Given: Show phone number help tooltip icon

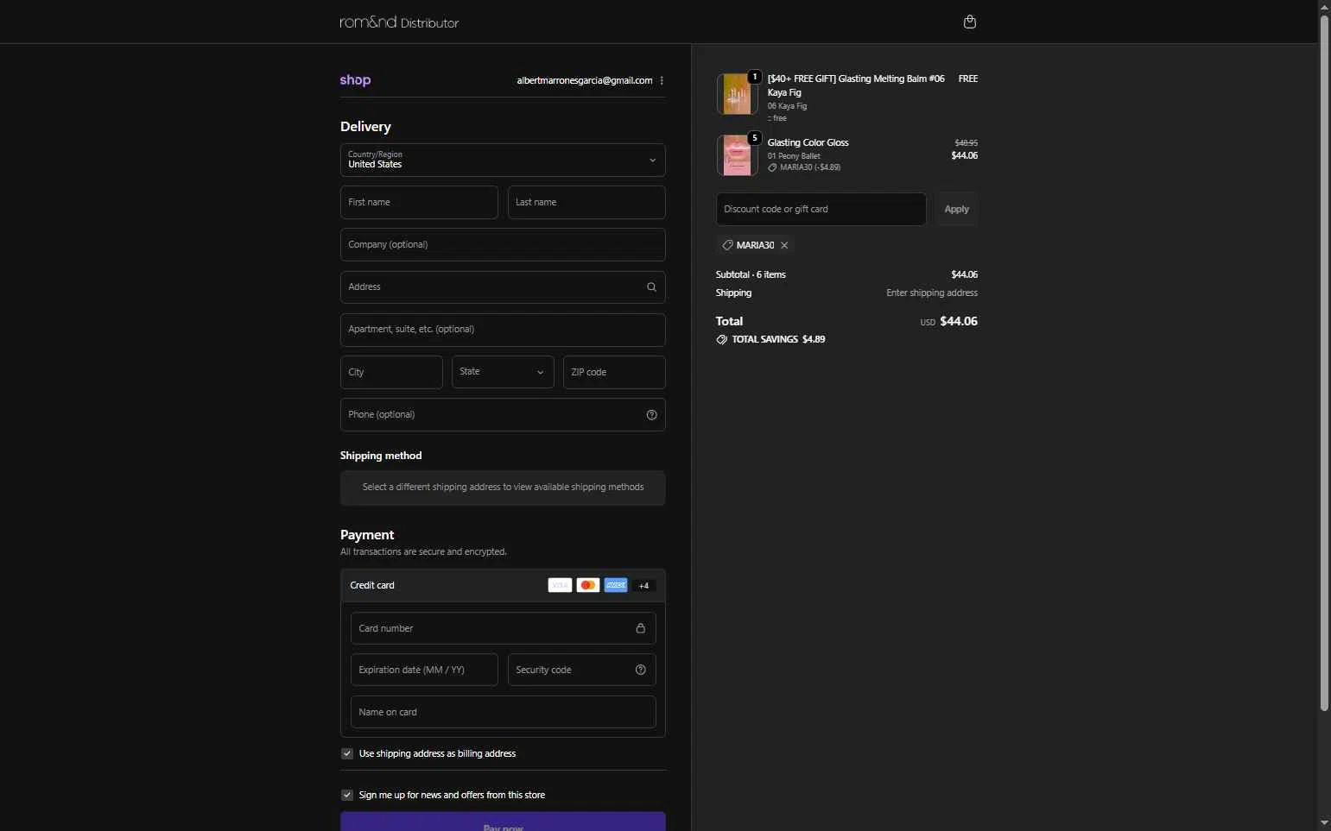Looking at the screenshot, I should click(x=651, y=414).
